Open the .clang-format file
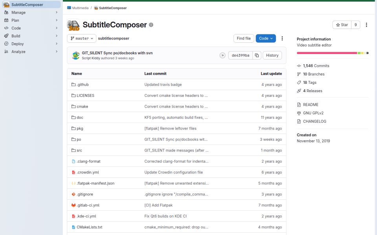 (x=88, y=161)
